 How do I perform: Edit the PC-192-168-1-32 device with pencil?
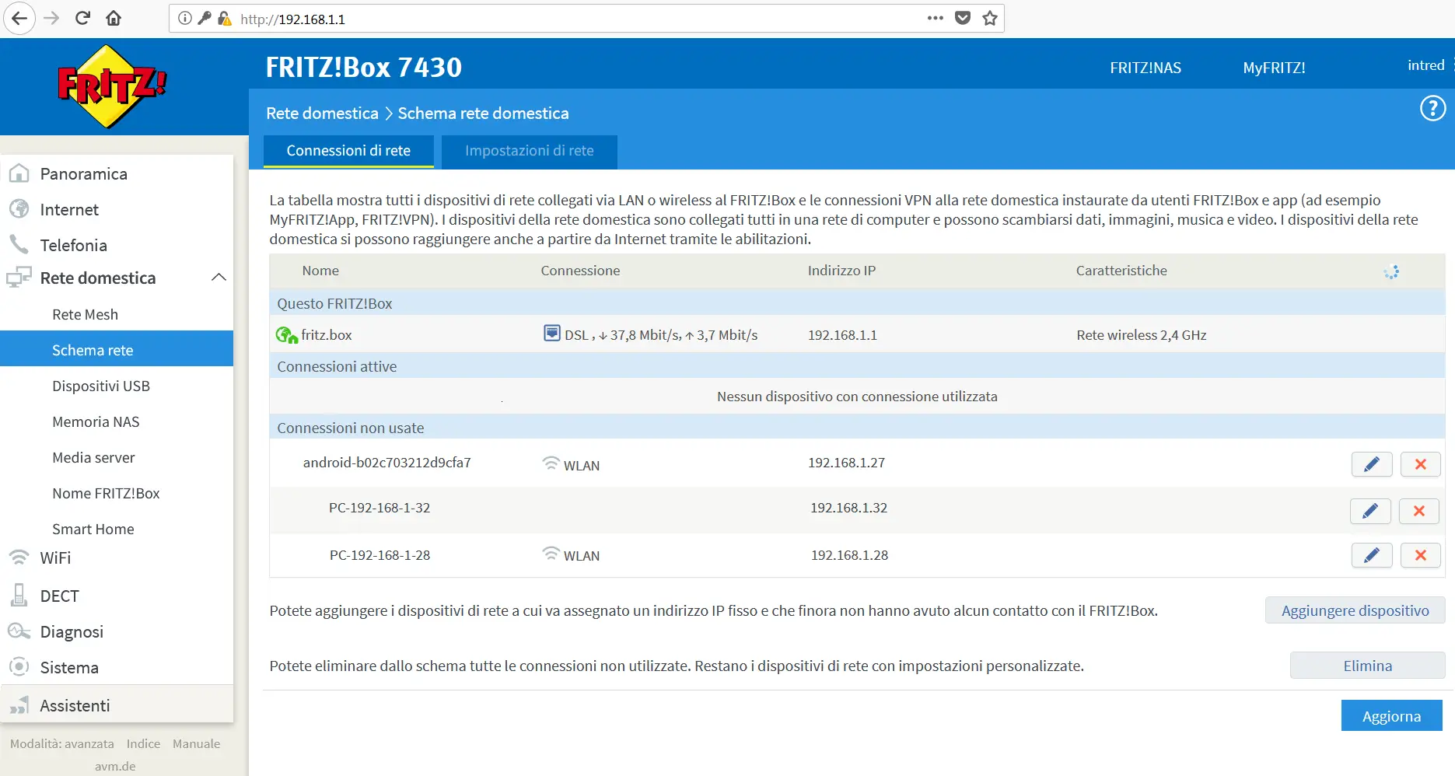[1370, 511]
